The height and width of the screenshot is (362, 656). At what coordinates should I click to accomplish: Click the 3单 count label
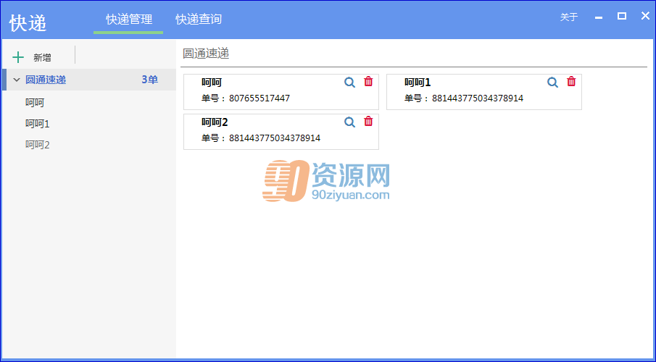[x=150, y=80]
